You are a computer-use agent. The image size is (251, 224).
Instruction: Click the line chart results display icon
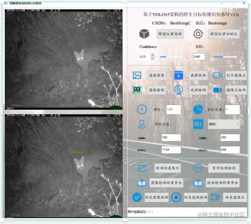point(142,168)
